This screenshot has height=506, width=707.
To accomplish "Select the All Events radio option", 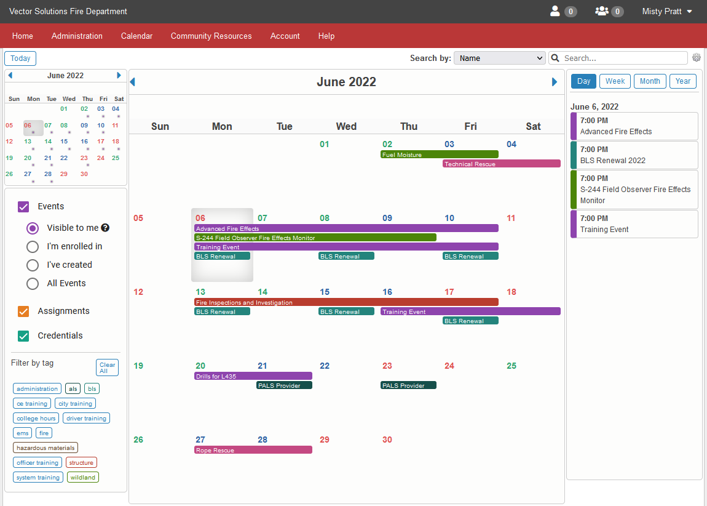I will (x=32, y=284).
